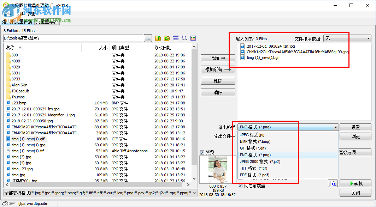Refresh the current folder icon
The width and height of the screenshot is (376, 207).
coord(167,38)
